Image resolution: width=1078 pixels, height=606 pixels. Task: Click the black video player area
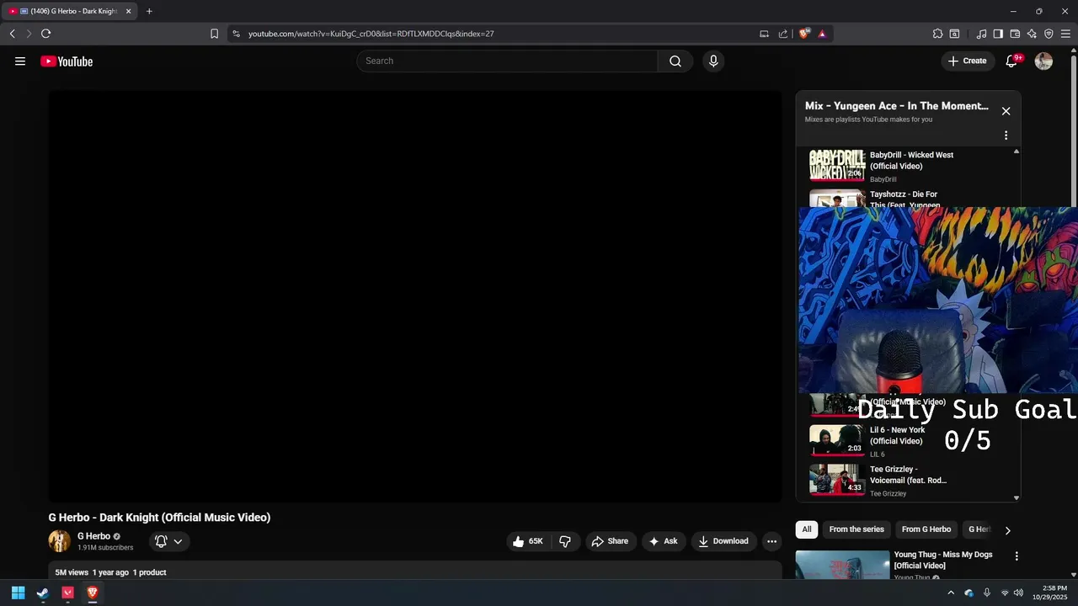[x=415, y=296]
